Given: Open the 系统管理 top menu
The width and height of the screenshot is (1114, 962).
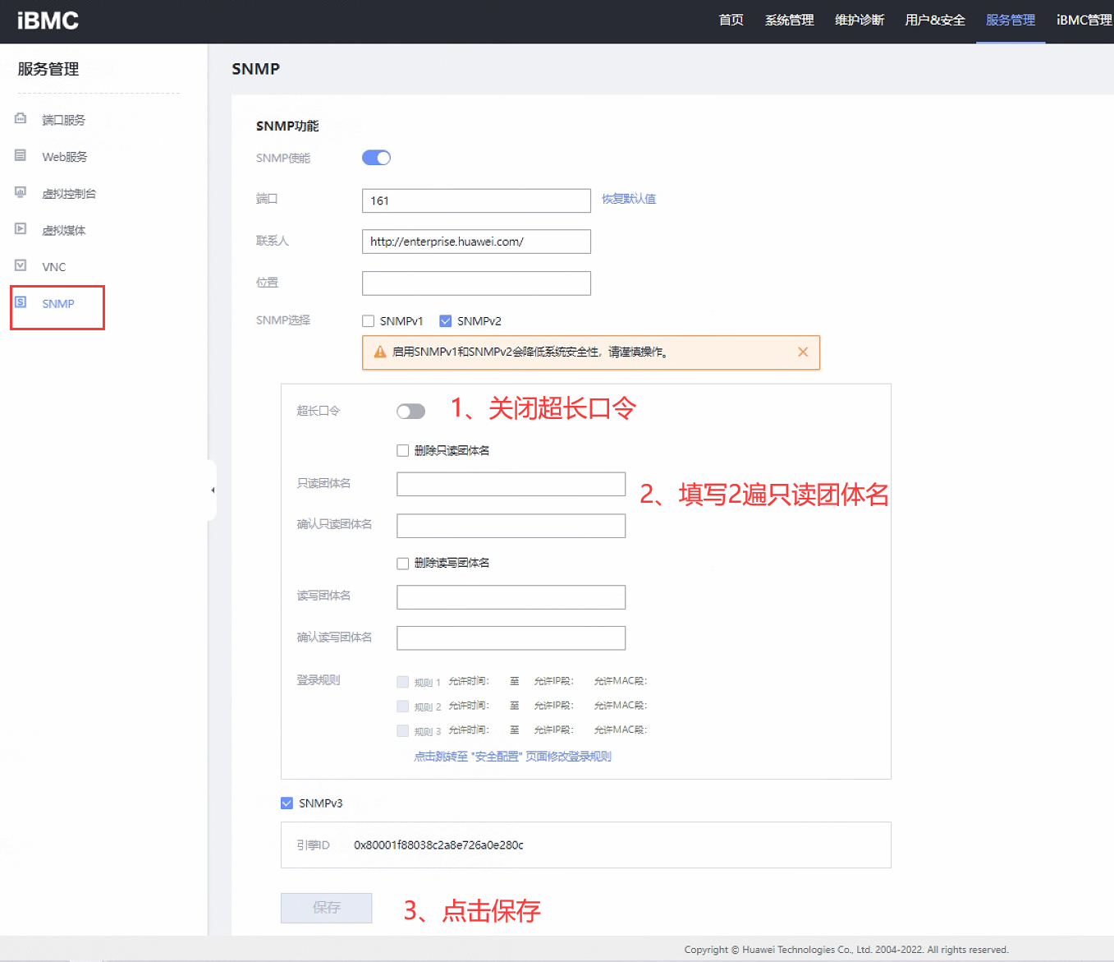Looking at the screenshot, I should point(790,21).
